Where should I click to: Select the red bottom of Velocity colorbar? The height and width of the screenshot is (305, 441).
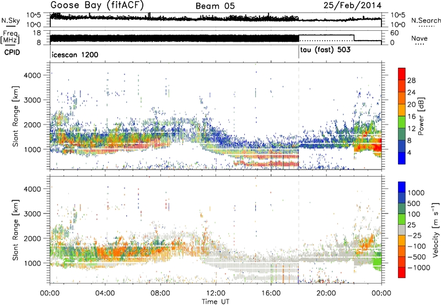coord(402,273)
